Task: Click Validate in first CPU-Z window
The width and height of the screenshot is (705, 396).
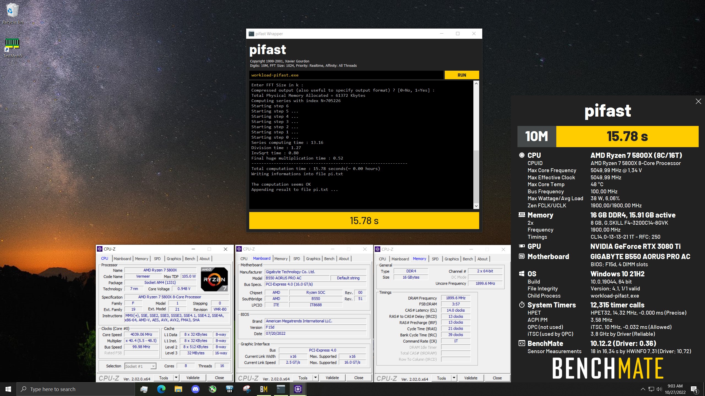Action: [x=193, y=378]
